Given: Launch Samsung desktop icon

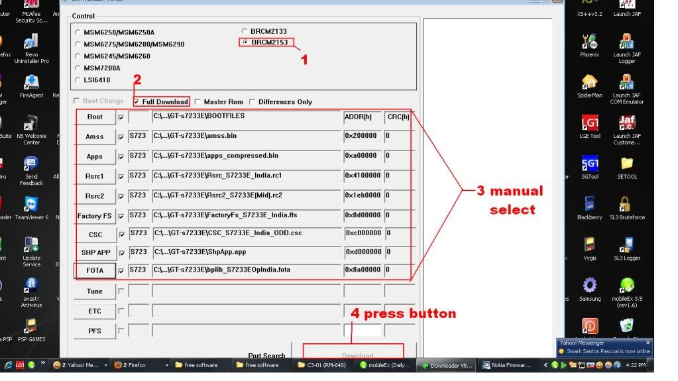Looking at the screenshot, I should 589,290.
